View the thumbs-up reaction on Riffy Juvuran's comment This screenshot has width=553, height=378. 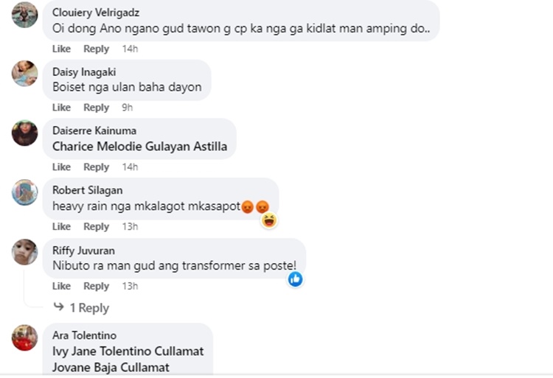tap(296, 279)
